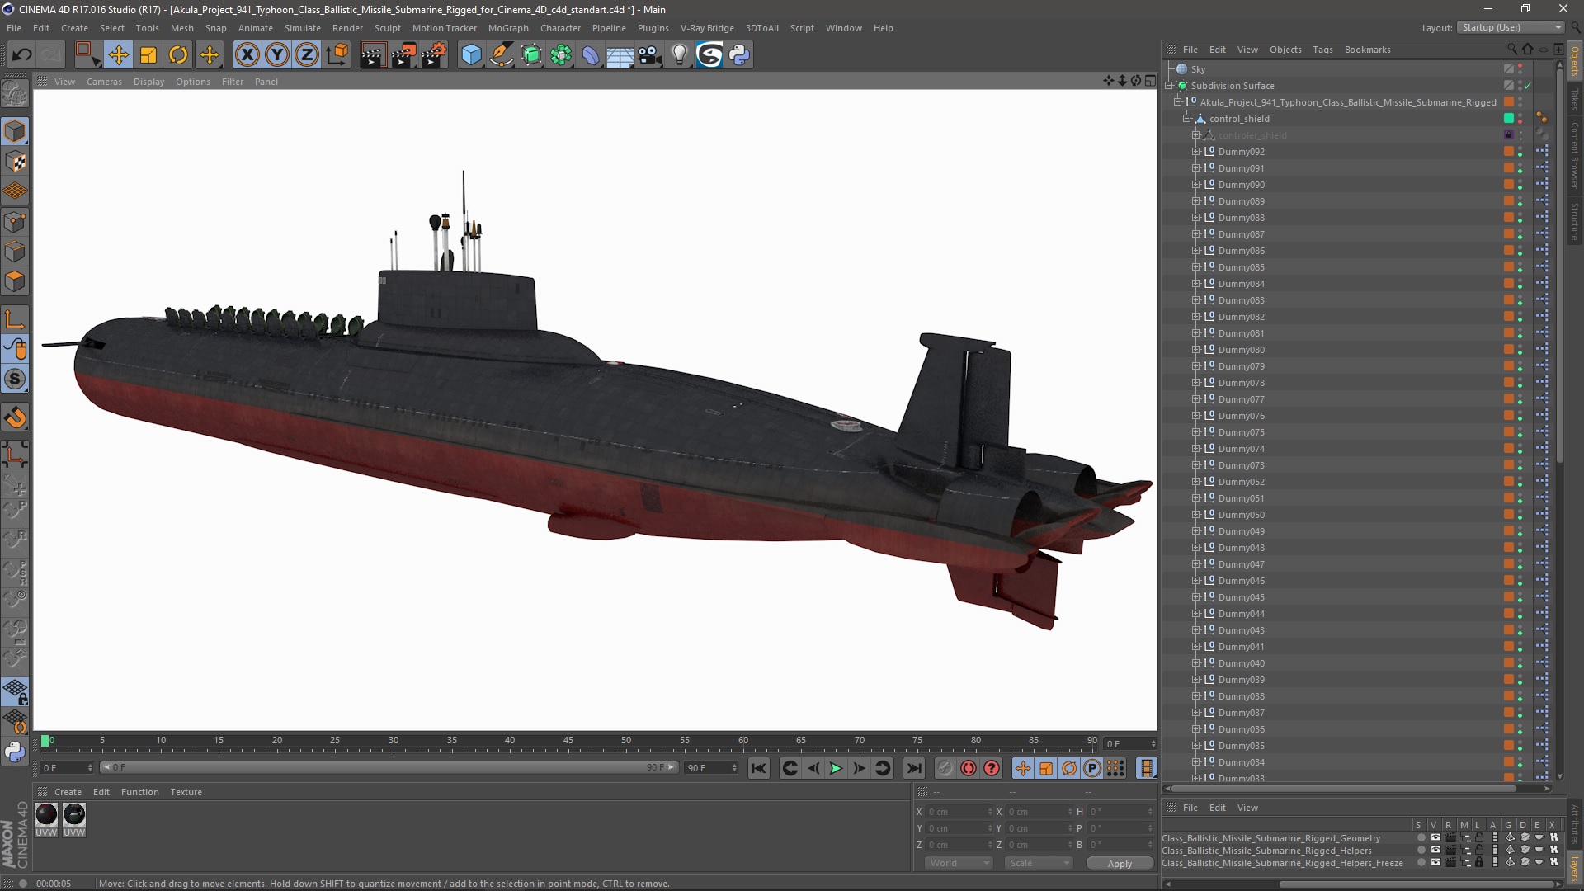Open the MoGraph menu
This screenshot has height=891, width=1584.
click(508, 28)
